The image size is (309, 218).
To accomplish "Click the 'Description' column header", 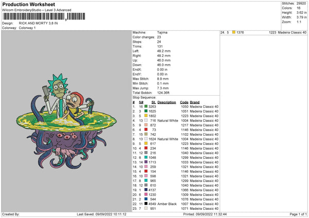I will 166,102.
